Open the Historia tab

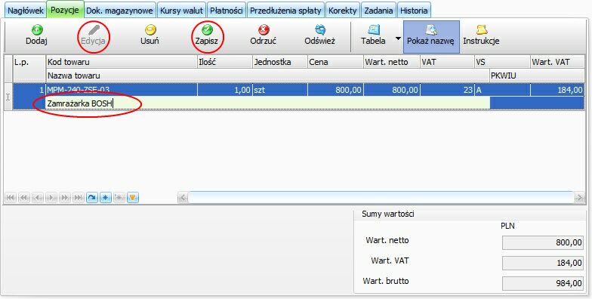[414, 11]
